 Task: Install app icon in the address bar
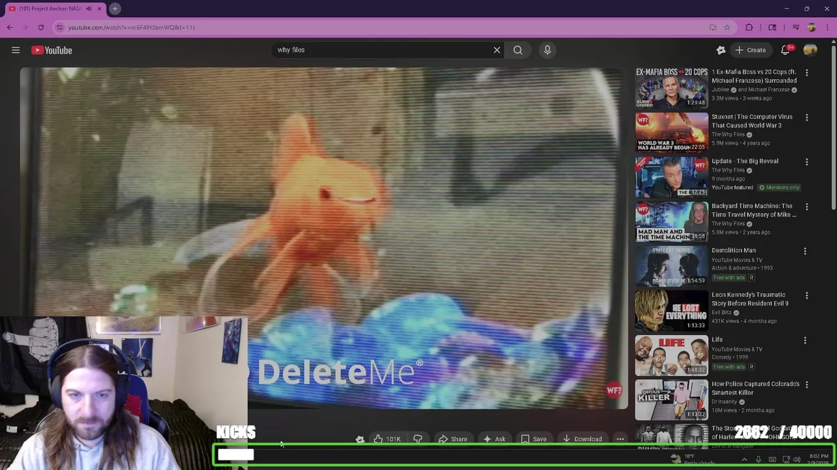click(713, 27)
